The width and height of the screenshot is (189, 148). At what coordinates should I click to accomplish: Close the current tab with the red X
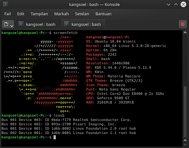pos(183,24)
